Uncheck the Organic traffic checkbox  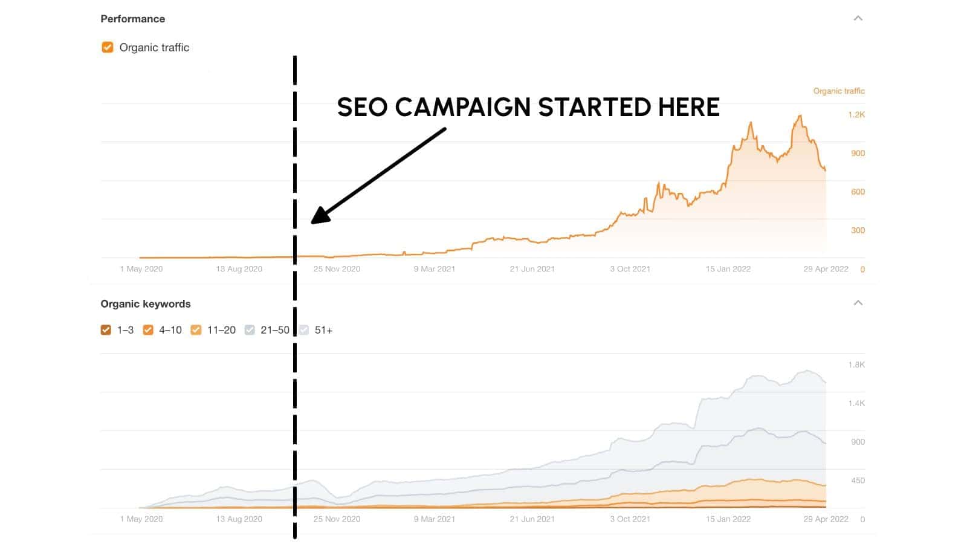[x=108, y=47]
